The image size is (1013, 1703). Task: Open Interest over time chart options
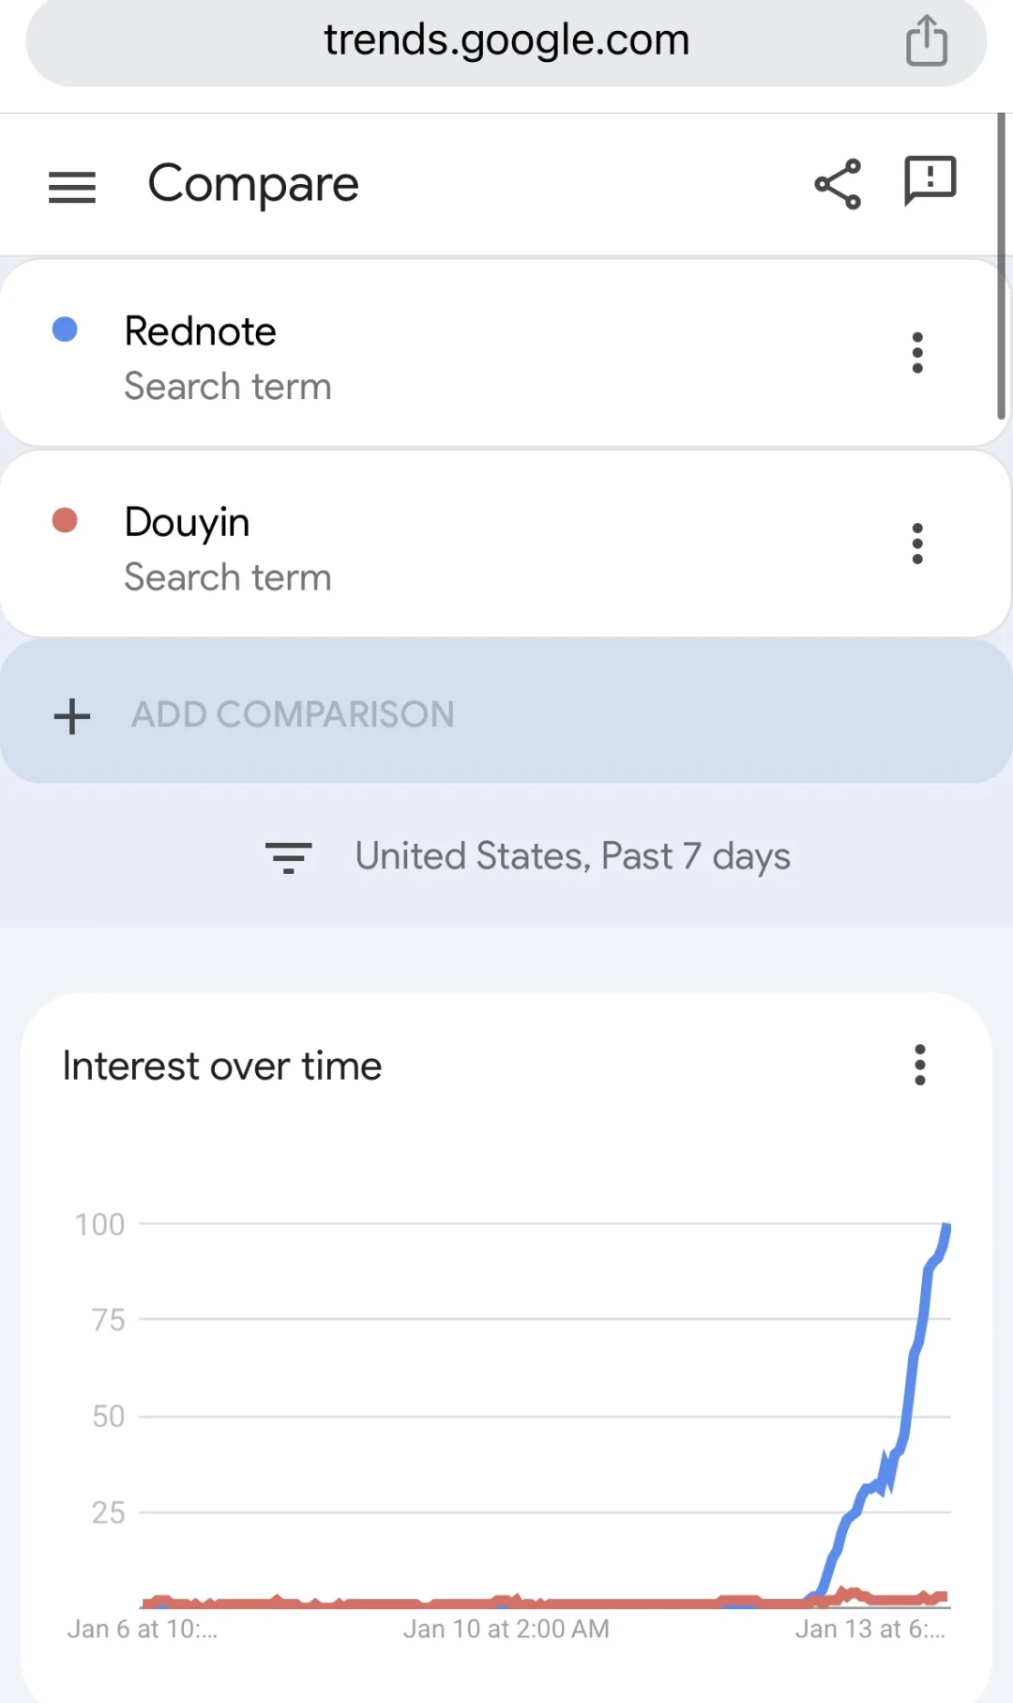919,1065
